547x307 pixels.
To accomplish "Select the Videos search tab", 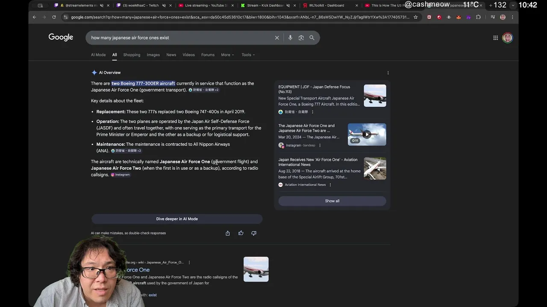I will click(188, 55).
